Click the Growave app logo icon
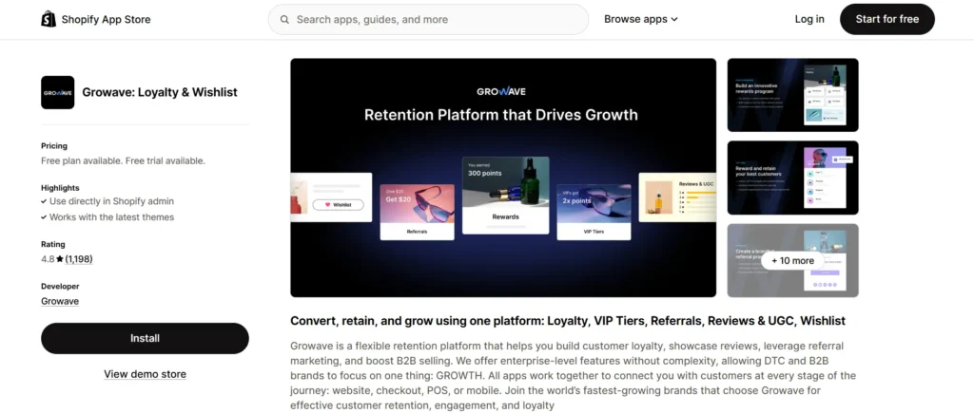974x413 pixels. [58, 92]
